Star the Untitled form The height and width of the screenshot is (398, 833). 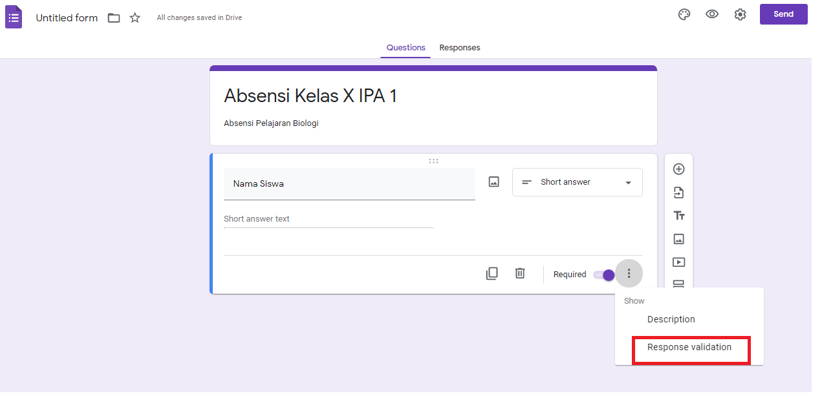[135, 17]
